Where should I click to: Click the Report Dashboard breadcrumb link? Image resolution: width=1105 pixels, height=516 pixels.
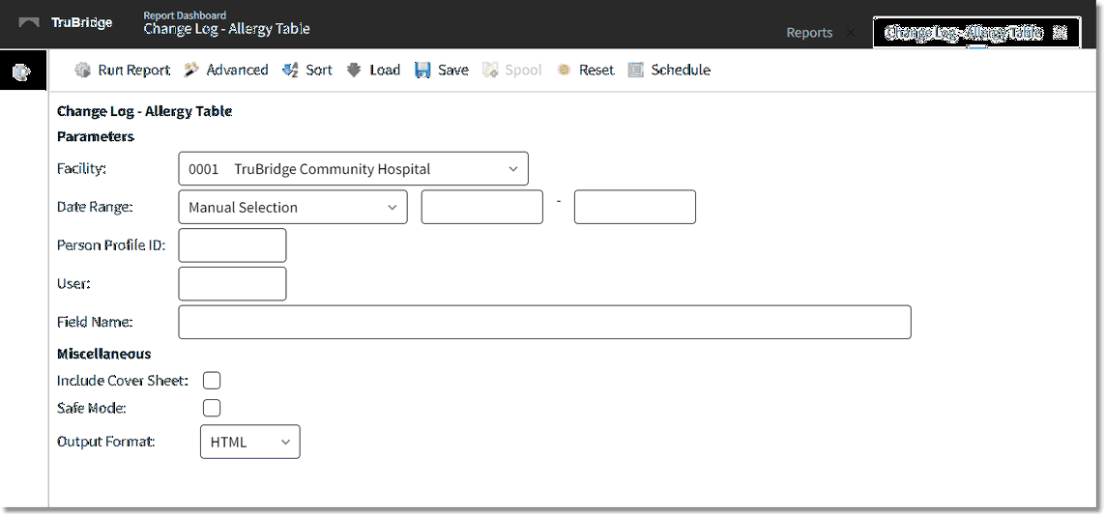[x=185, y=15]
